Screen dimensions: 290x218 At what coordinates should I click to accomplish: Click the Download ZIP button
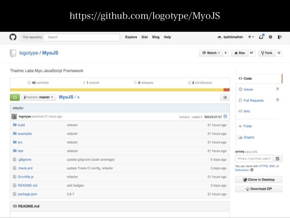[259, 189]
